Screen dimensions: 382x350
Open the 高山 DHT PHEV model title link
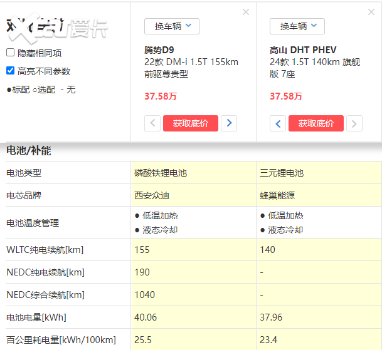[303, 50]
